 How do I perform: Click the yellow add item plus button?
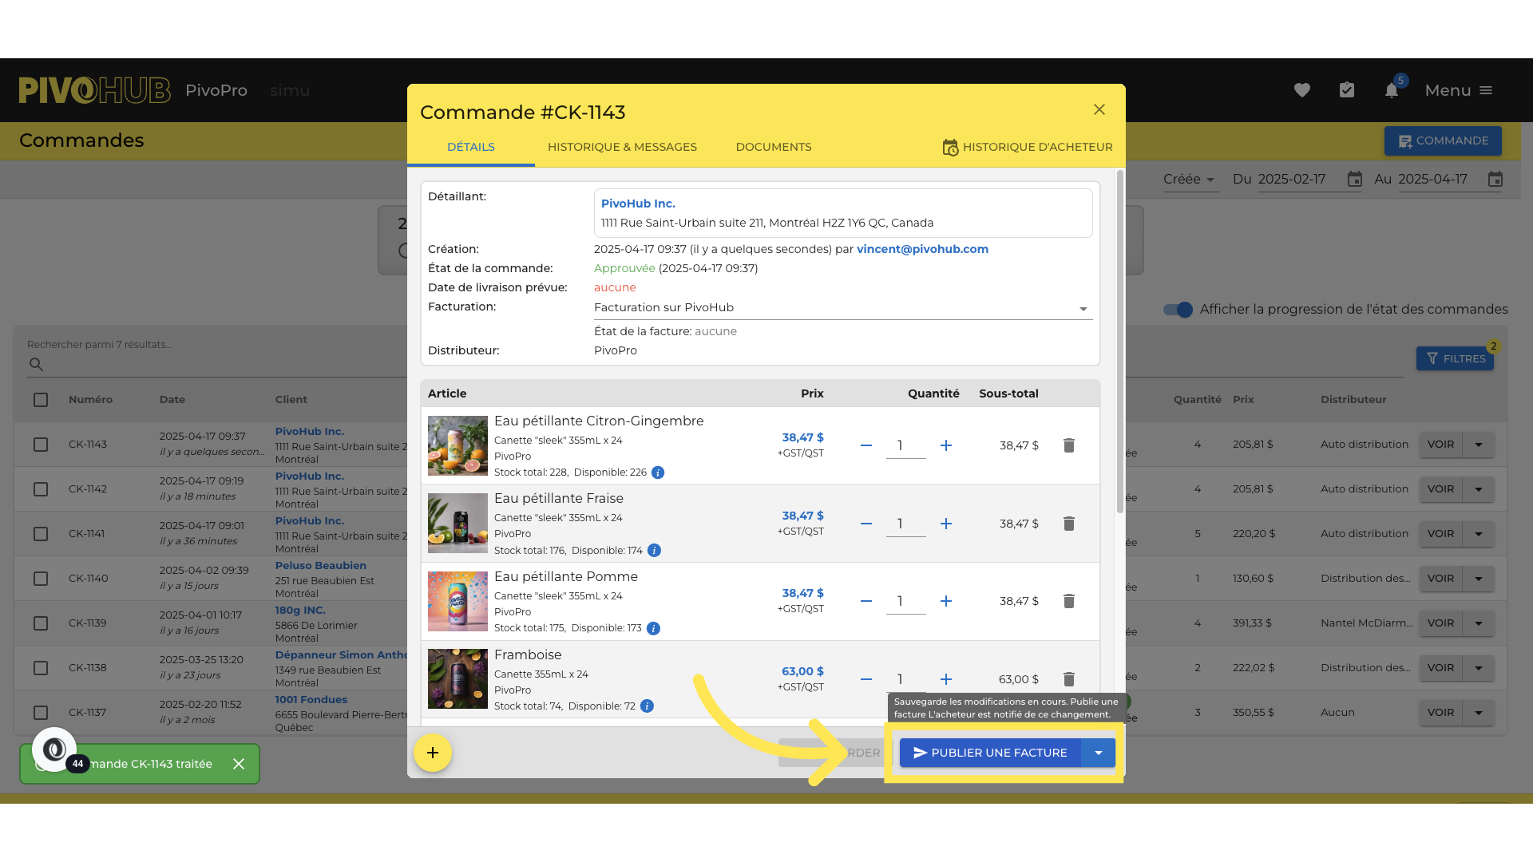[x=433, y=753]
